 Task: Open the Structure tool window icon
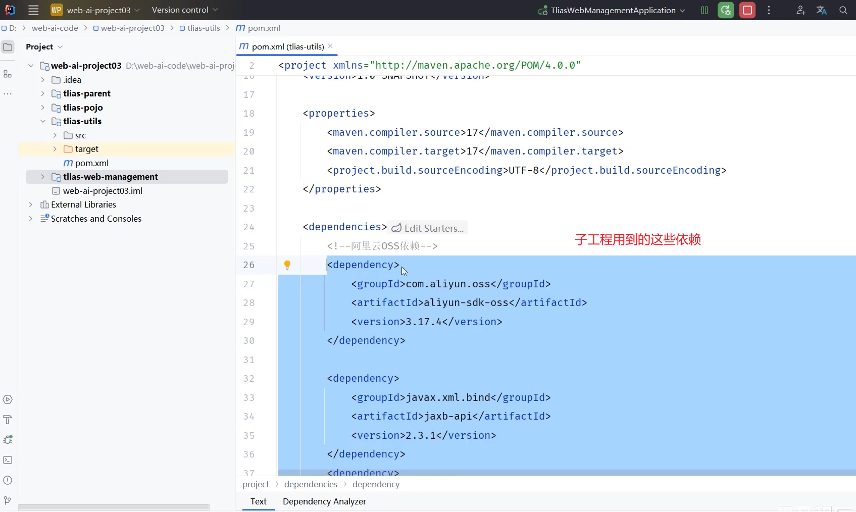point(8,74)
